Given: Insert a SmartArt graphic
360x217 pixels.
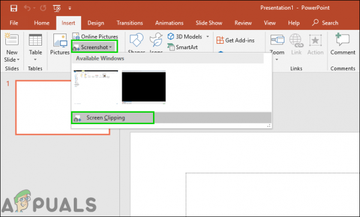Looking at the screenshot, I should (183, 47).
